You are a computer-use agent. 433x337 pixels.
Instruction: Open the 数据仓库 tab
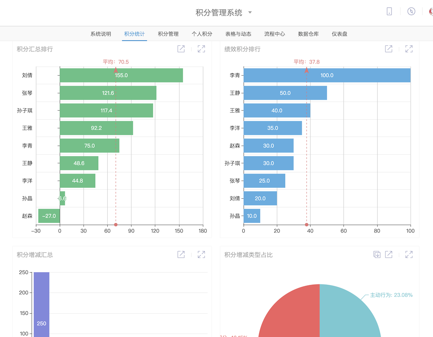click(308, 34)
